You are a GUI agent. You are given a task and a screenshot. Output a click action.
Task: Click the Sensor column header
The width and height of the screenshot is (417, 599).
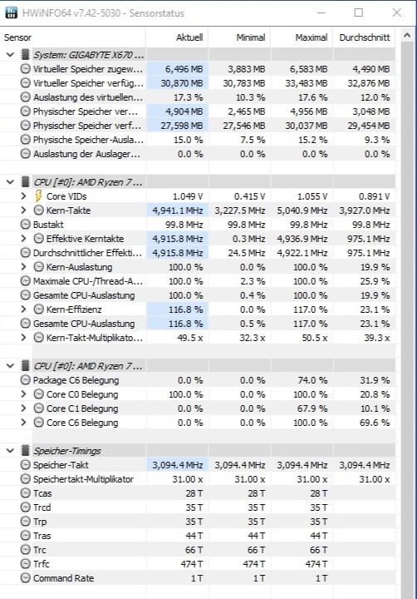point(72,37)
